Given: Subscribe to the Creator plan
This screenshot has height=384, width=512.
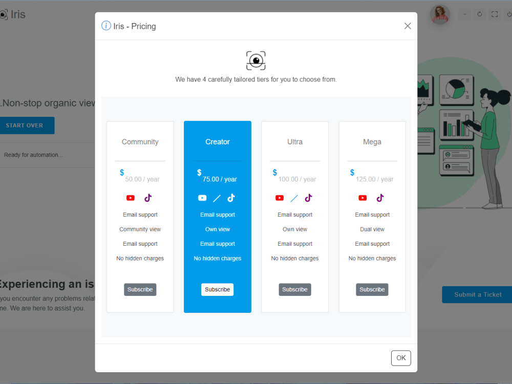Looking at the screenshot, I should (217, 289).
